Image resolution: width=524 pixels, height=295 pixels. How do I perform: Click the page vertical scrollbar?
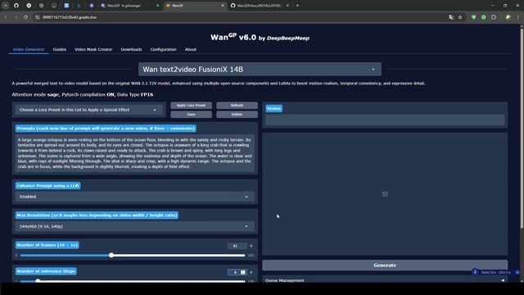522,129
